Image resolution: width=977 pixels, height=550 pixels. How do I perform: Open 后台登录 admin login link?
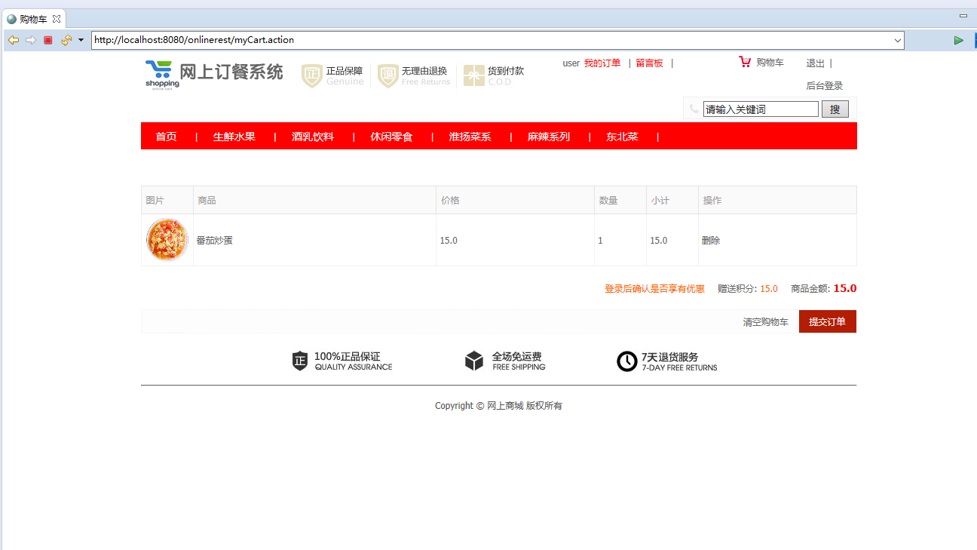823,85
